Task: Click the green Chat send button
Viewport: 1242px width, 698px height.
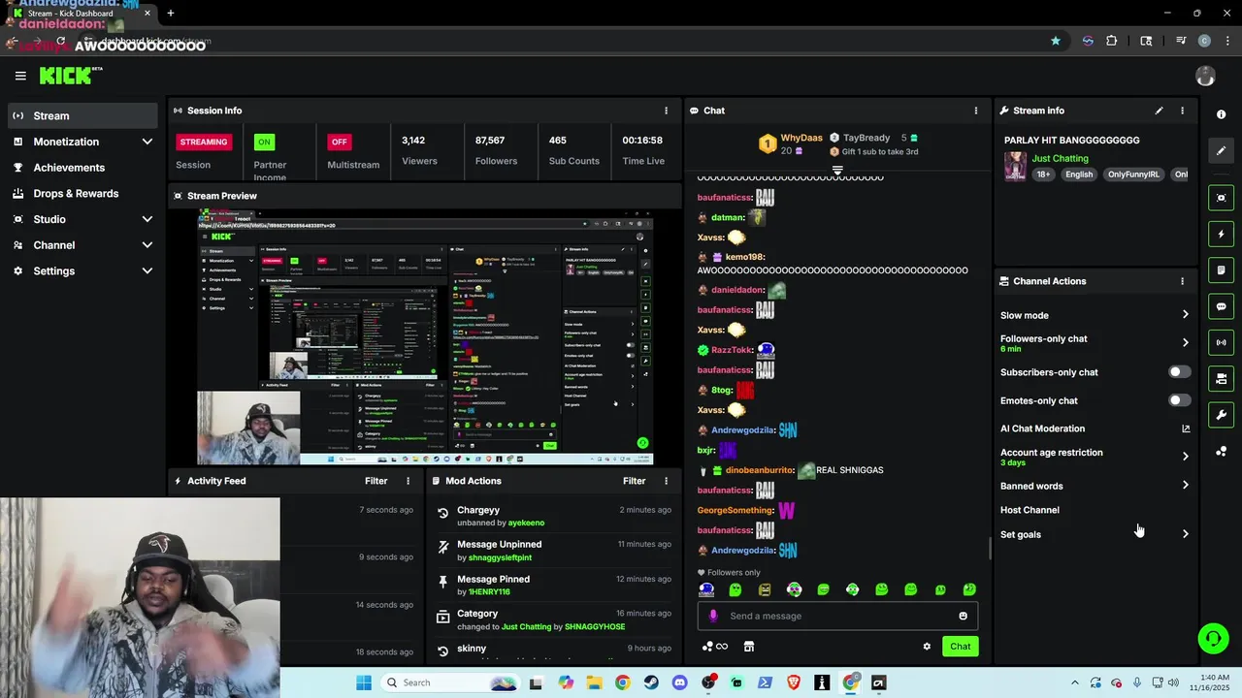Action: pyautogui.click(x=960, y=647)
